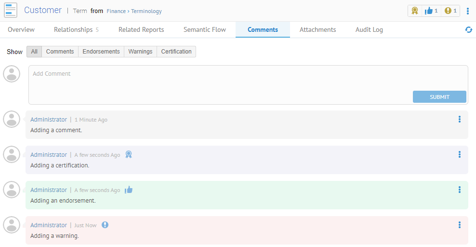The height and width of the screenshot is (247, 476).
Task: Open options menu for 'Adding a warning.'
Action: (460, 225)
